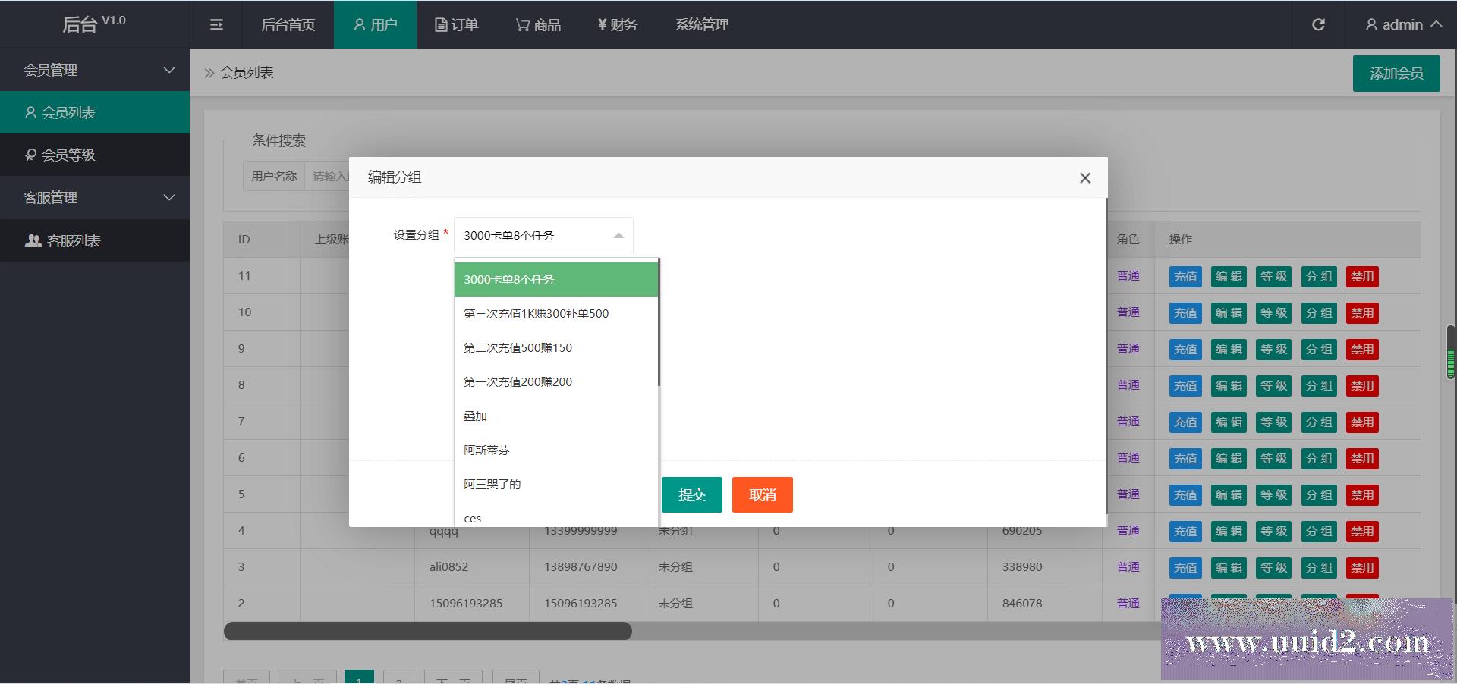Select the 第二次充值500赚150 group option

coord(518,347)
